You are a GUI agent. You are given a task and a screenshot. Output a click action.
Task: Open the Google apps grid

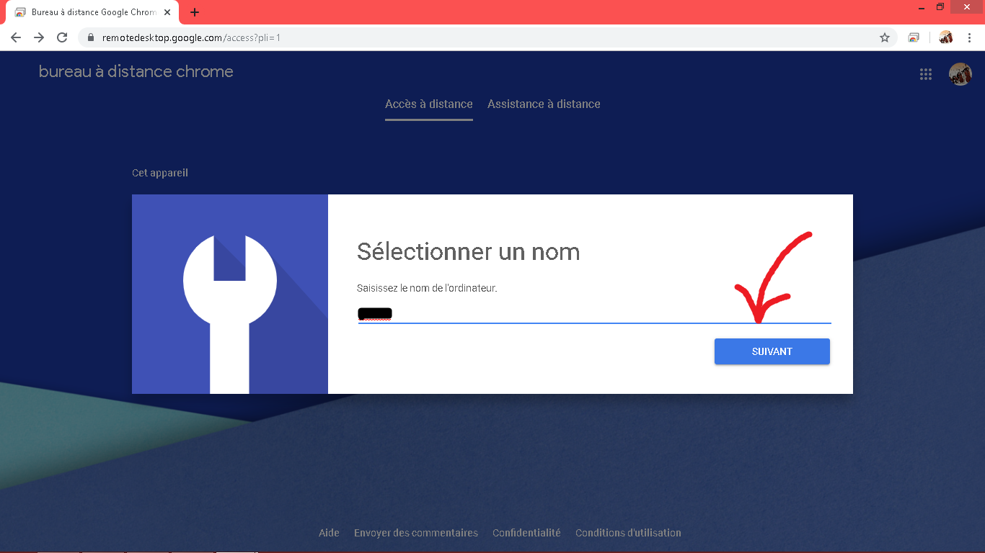pyautogui.click(x=926, y=73)
